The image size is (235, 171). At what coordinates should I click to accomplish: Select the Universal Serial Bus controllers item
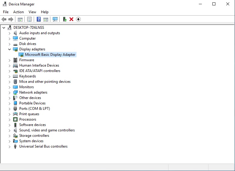click(43, 146)
